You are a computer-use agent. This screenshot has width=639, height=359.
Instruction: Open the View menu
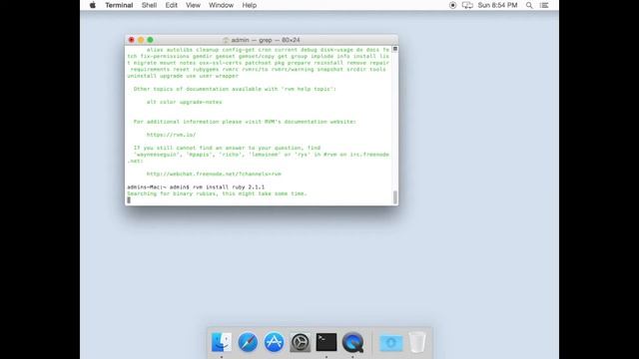pyautogui.click(x=193, y=5)
